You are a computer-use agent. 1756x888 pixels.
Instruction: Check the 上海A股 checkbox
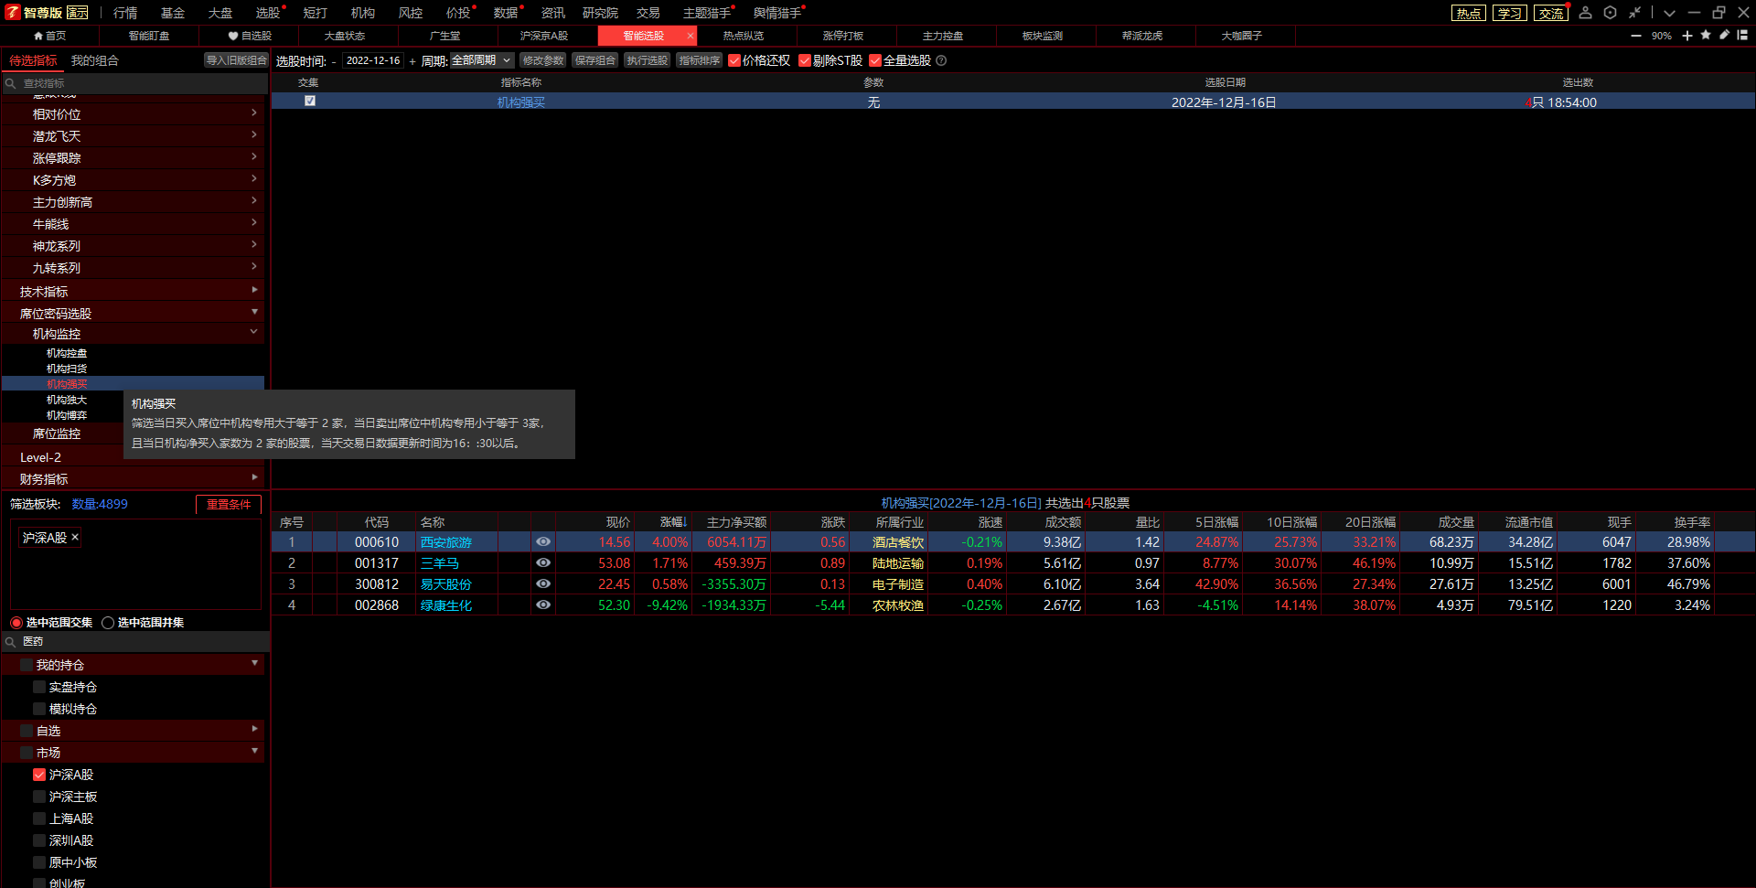[x=39, y=818]
